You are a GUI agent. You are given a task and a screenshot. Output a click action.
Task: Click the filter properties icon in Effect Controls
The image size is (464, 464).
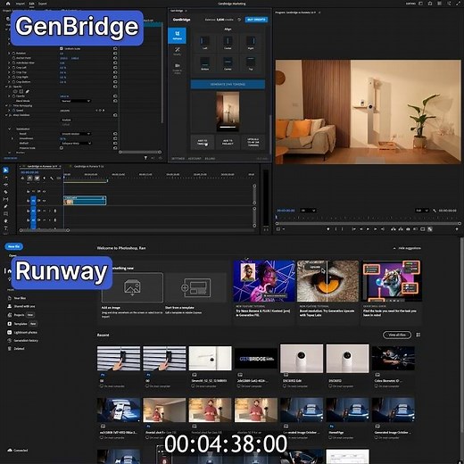[145, 158]
